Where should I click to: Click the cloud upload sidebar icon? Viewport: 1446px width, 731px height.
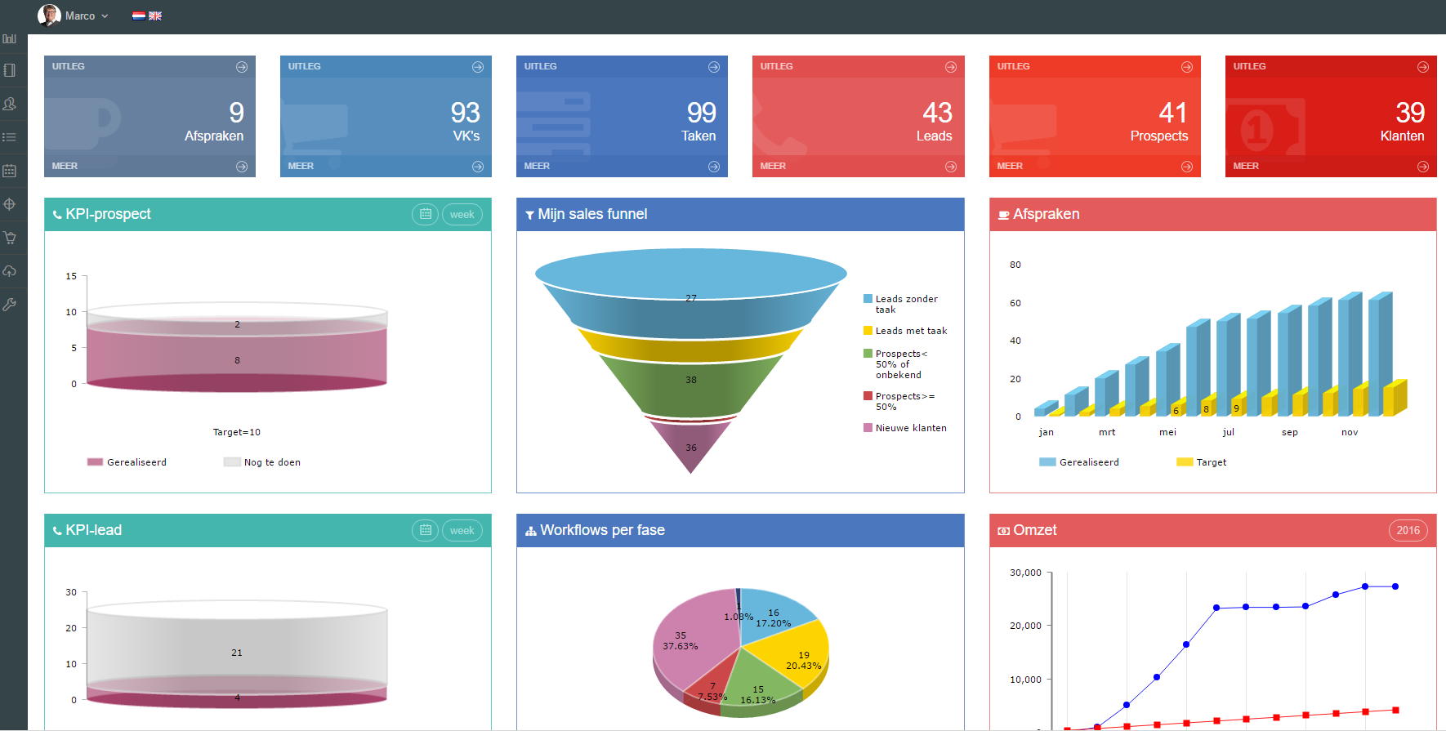point(10,271)
